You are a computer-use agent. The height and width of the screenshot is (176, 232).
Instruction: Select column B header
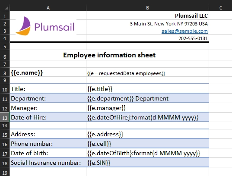(147, 8)
